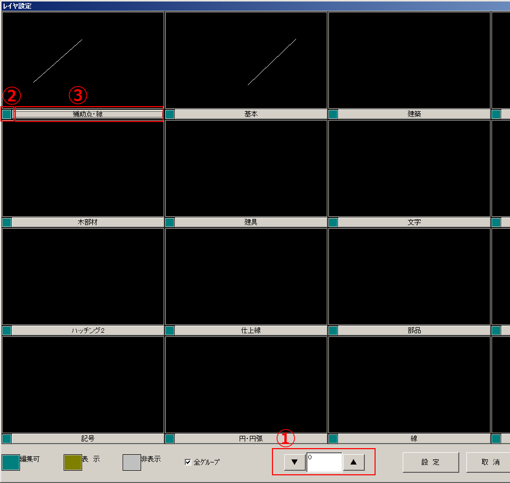Viewport: 510px width, 483px height.
Task: Toggle state square of 補助点・線 layer
Action: (7, 114)
